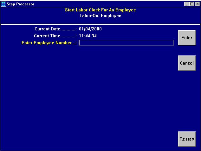Viewport: 201px width, 151px height.
Task: Select the date value 01/04/2000
Action: (90, 29)
